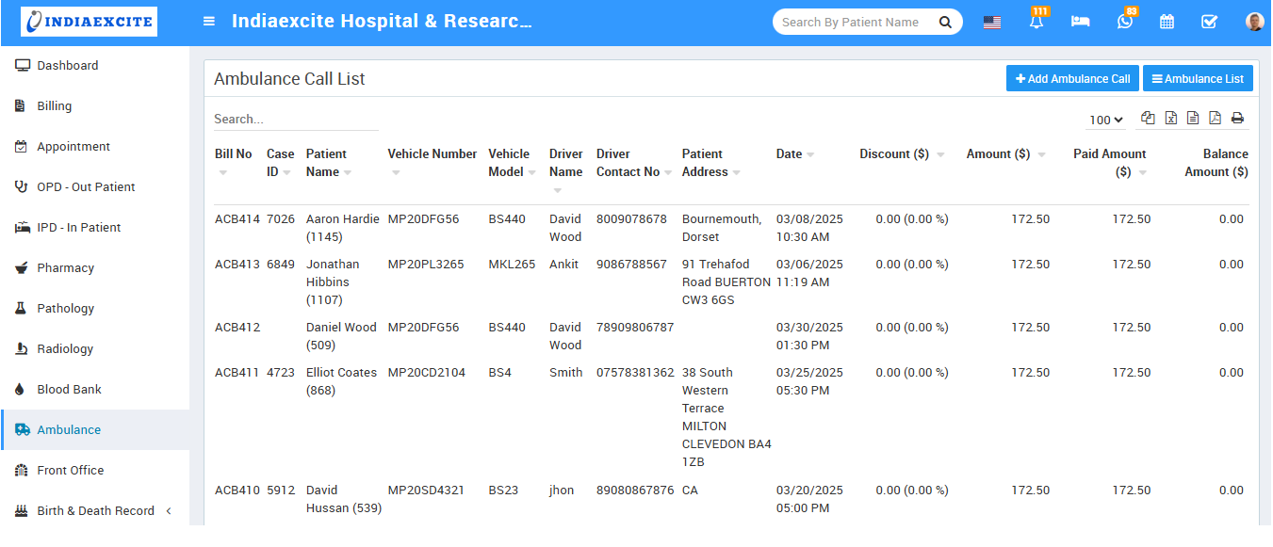Print the ambulance call list
1273x547 pixels.
coord(1237,119)
